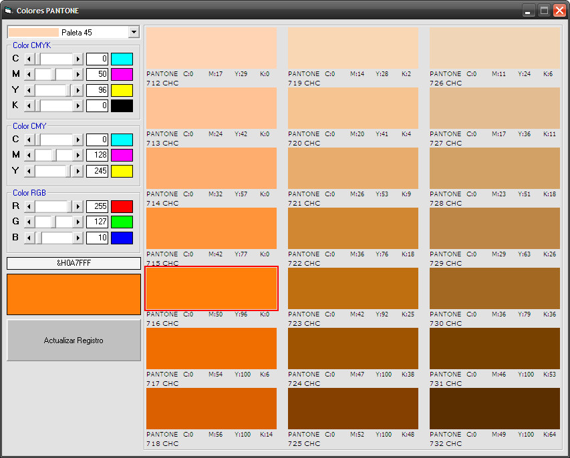The height and width of the screenshot is (458, 570).
Task: Select the PANTONE 717 CHC swatch
Action: pos(212,349)
